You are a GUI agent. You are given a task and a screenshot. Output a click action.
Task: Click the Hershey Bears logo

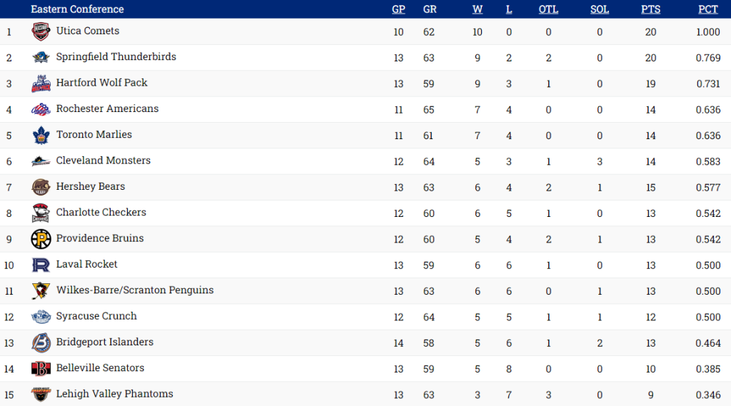(41, 187)
